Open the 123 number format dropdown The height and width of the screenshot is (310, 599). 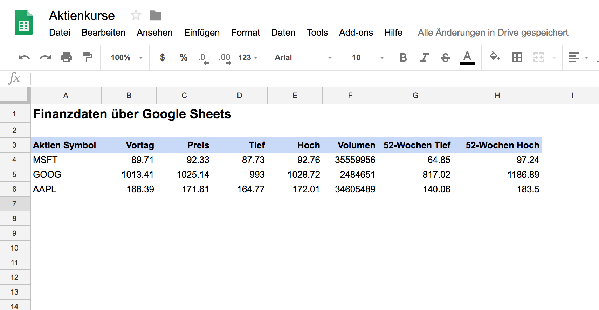tap(248, 57)
